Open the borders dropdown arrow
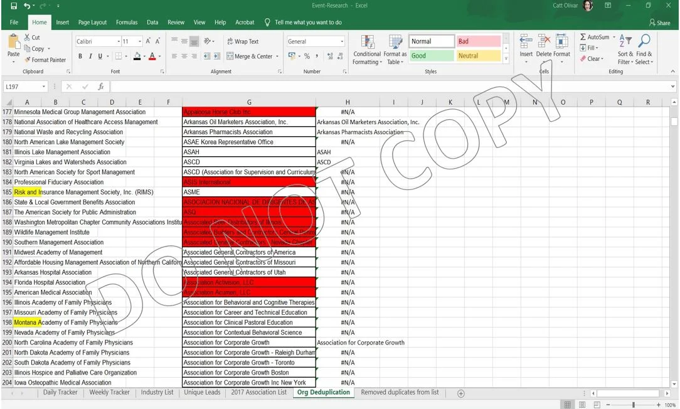This screenshot has height=409, width=680. (x=126, y=56)
